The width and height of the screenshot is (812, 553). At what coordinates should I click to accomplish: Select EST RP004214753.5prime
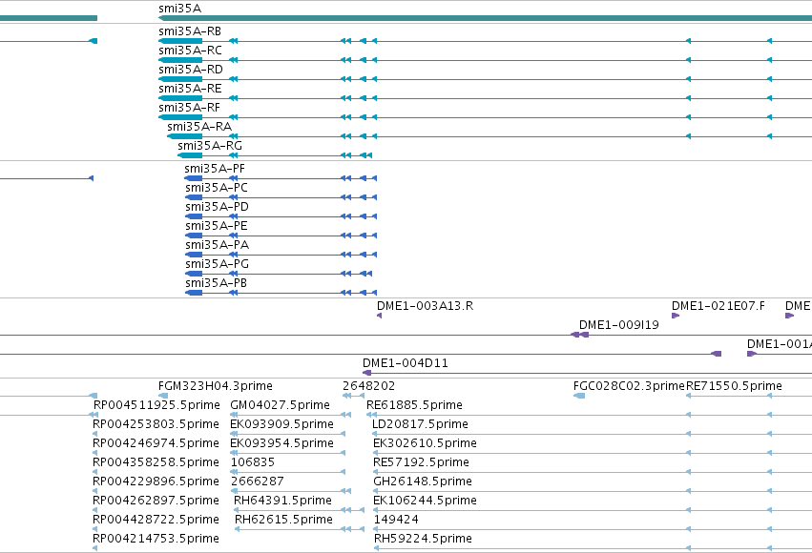[156, 539]
